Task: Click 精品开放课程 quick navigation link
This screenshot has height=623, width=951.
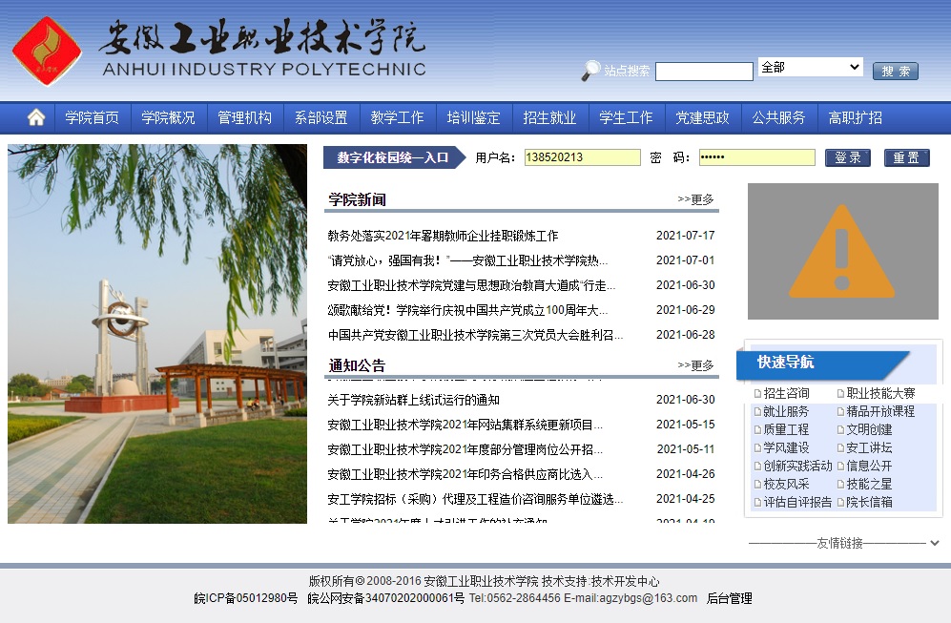Action: [880, 411]
